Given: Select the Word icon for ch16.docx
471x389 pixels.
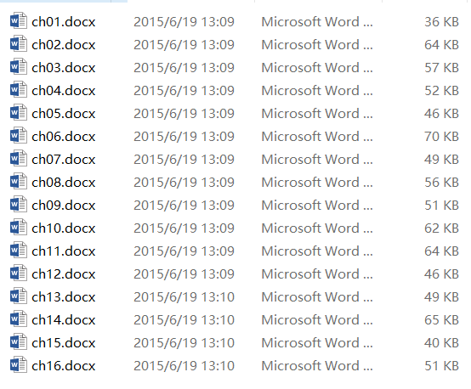Looking at the screenshot, I should pos(19,364).
